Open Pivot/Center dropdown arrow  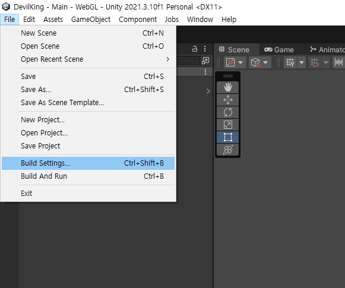pos(240,63)
